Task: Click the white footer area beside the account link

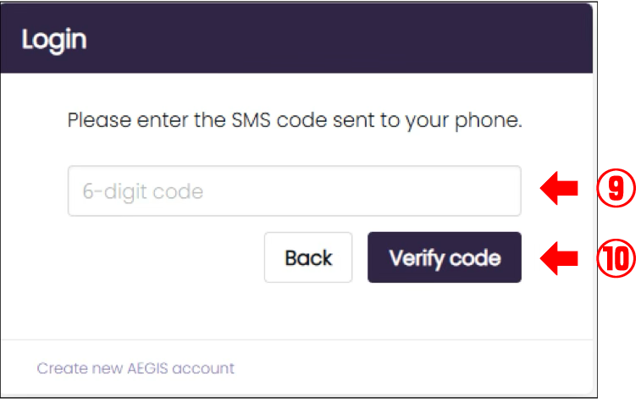Action: pos(406,368)
